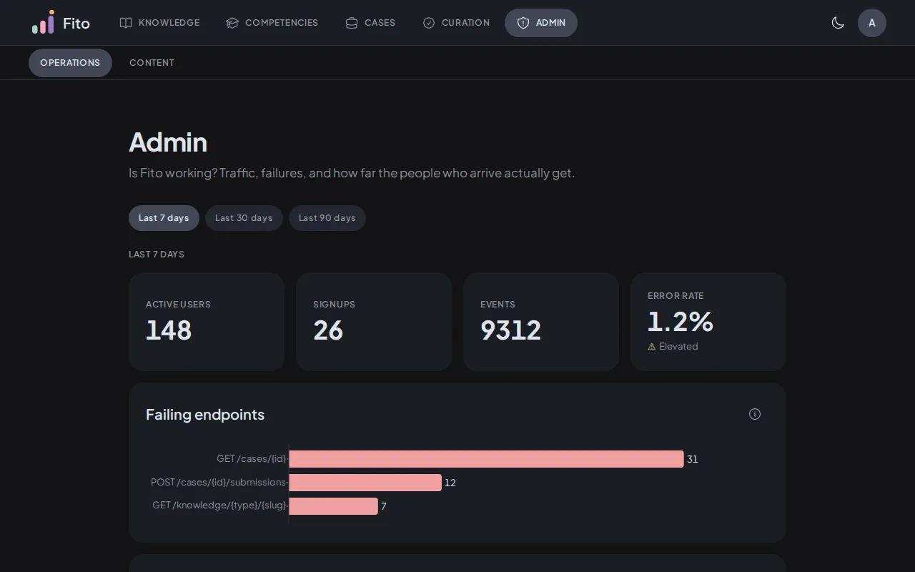915x572 pixels.
Task: Click the shield icon in Admin tab
Action: 523,23
